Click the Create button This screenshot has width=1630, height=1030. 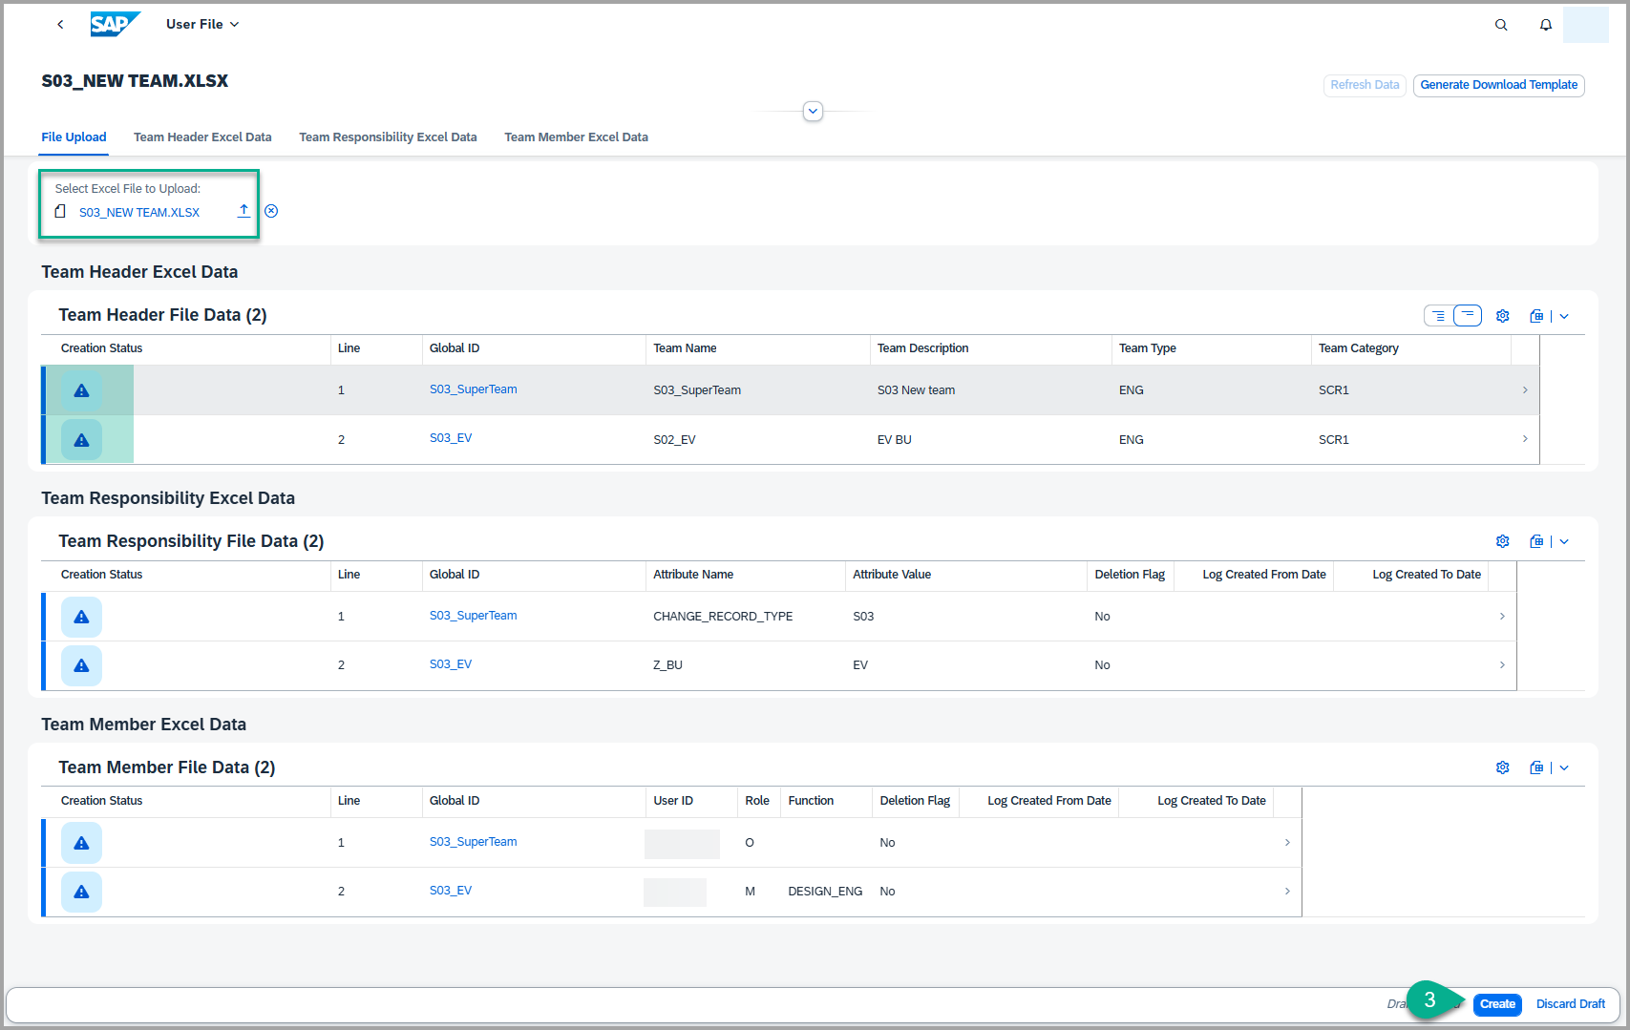pos(1496,1004)
